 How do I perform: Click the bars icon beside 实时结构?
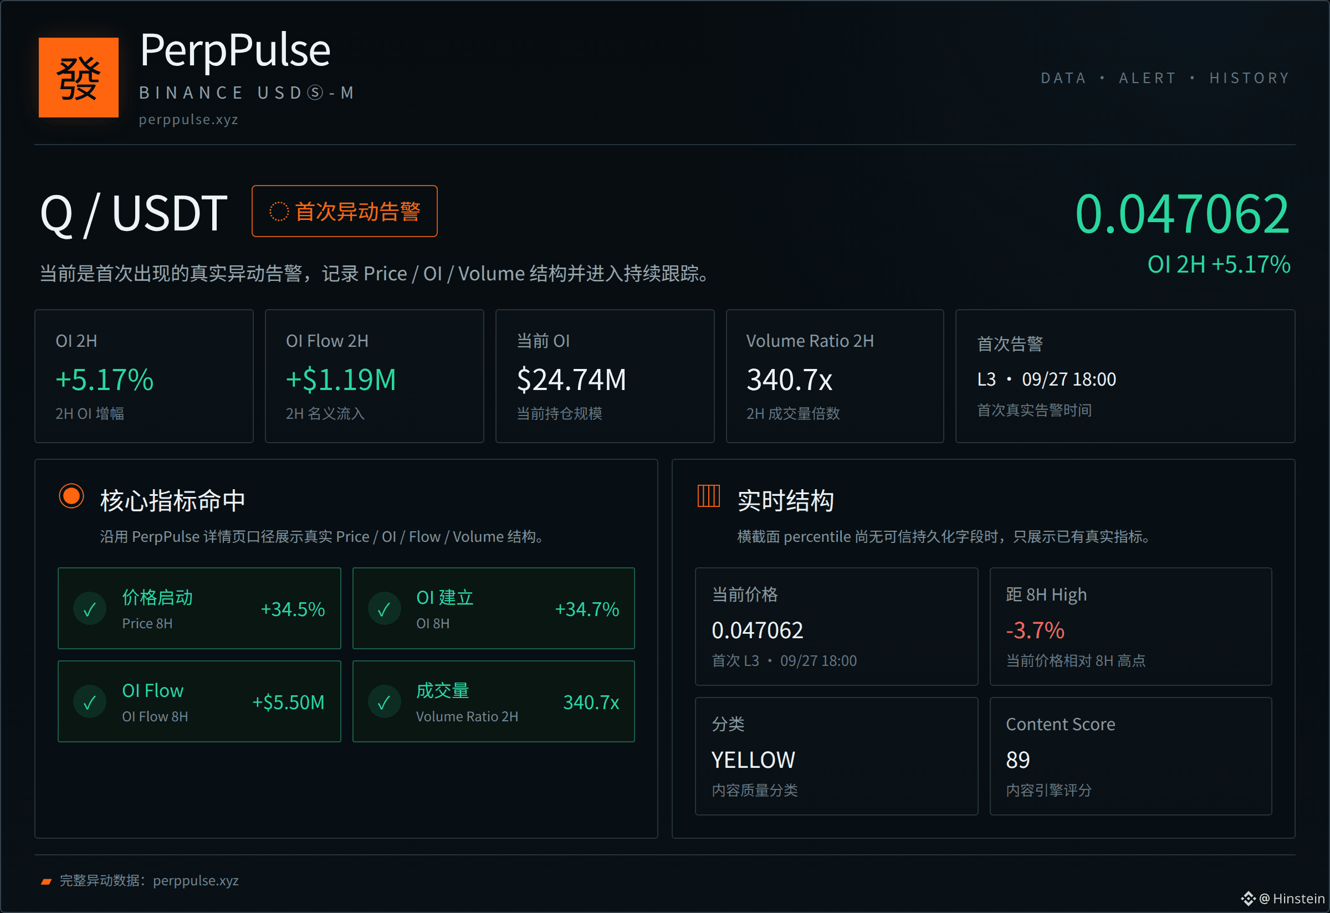[708, 496]
